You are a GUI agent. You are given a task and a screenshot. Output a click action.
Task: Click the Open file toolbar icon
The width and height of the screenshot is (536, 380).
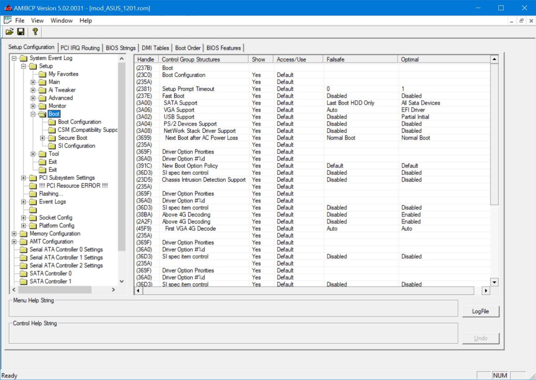click(x=9, y=32)
